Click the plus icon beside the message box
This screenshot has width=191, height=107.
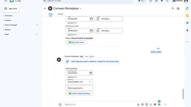[x=60, y=105]
